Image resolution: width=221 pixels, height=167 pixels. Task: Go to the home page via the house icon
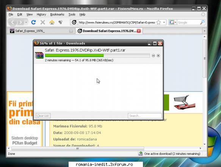click(52, 22)
